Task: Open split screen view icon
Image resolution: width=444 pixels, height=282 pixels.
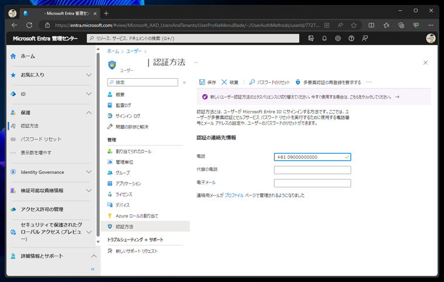Action: point(371,25)
